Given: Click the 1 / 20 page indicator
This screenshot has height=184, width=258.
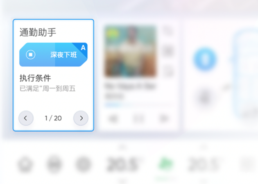Looking at the screenshot, I should (x=53, y=118).
